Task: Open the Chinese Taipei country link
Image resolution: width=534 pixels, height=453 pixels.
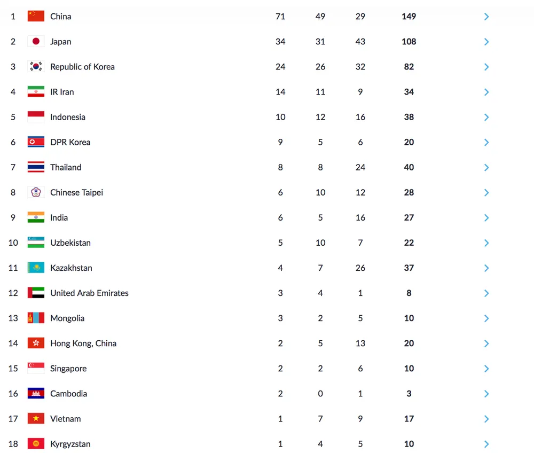Action: pyautogui.click(x=76, y=192)
